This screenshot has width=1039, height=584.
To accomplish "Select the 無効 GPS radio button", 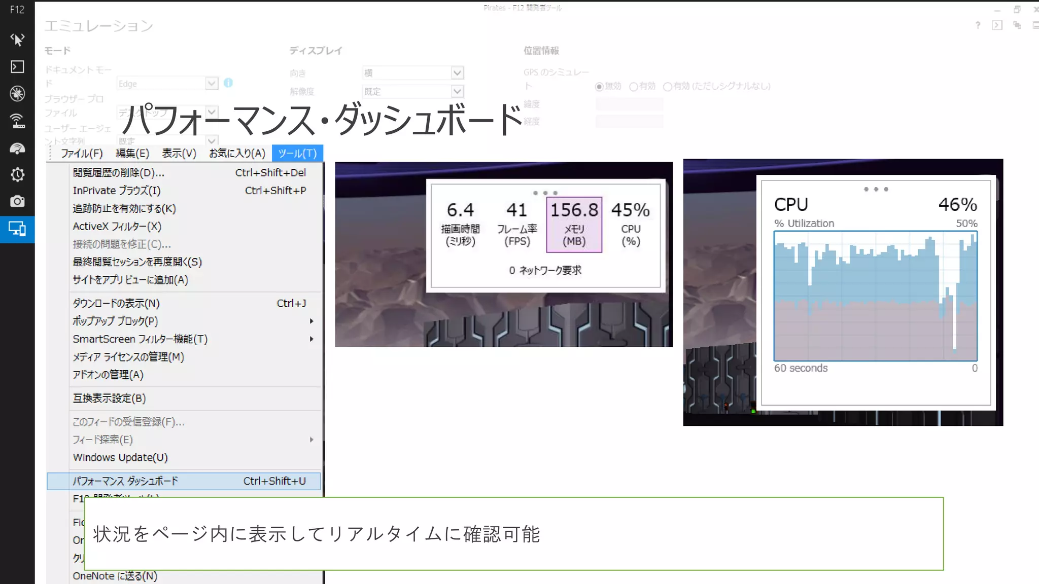I will tap(599, 87).
